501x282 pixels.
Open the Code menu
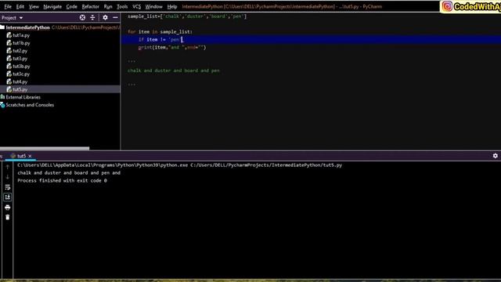(x=71, y=6)
